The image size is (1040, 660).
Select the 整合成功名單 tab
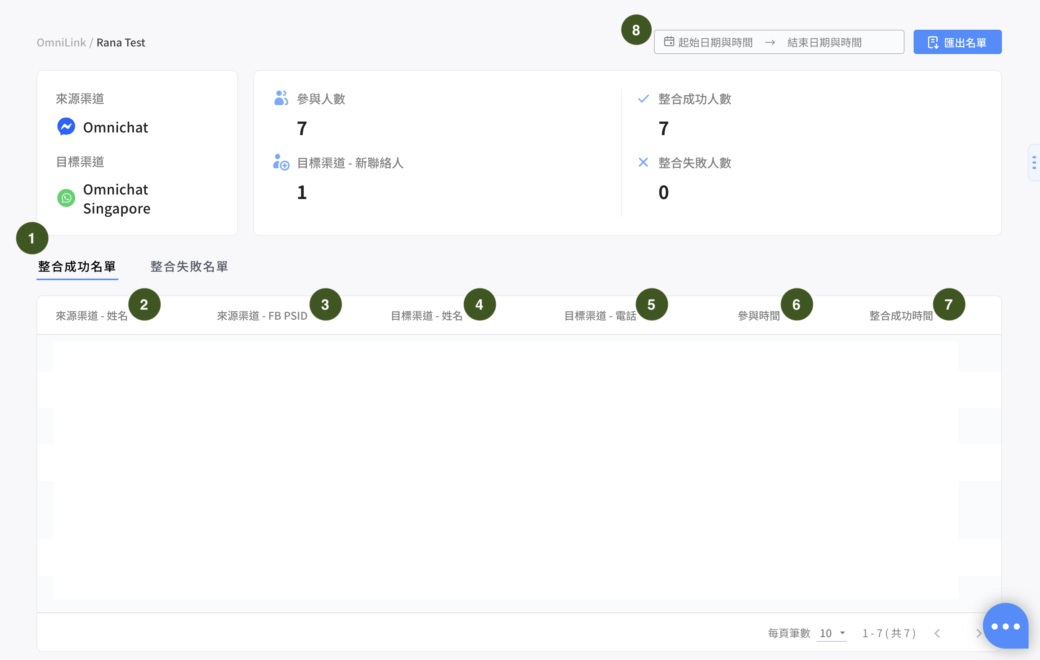point(77,266)
